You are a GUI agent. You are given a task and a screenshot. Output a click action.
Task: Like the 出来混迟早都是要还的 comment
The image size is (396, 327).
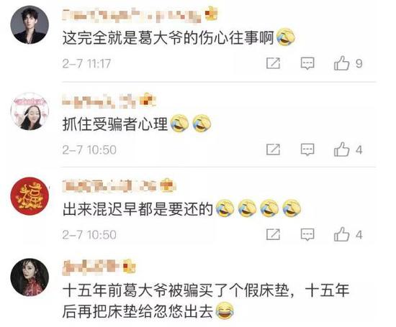(x=341, y=234)
